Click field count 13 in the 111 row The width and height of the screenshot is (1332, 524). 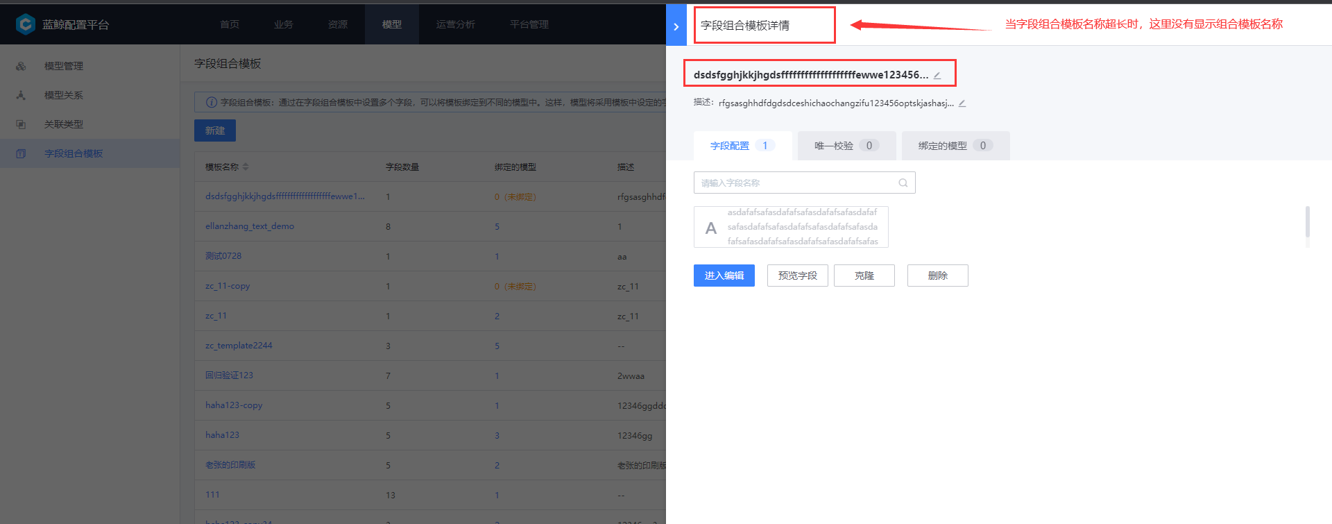coord(391,496)
